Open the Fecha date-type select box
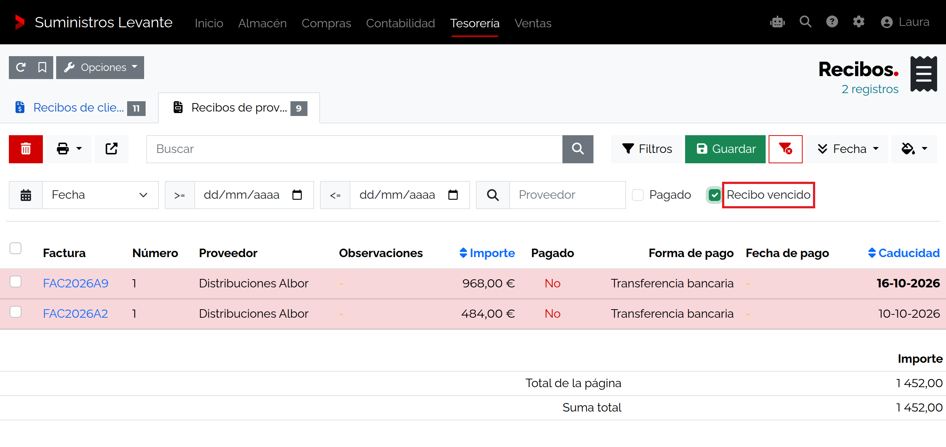946x447 pixels. [x=101, y=195]
